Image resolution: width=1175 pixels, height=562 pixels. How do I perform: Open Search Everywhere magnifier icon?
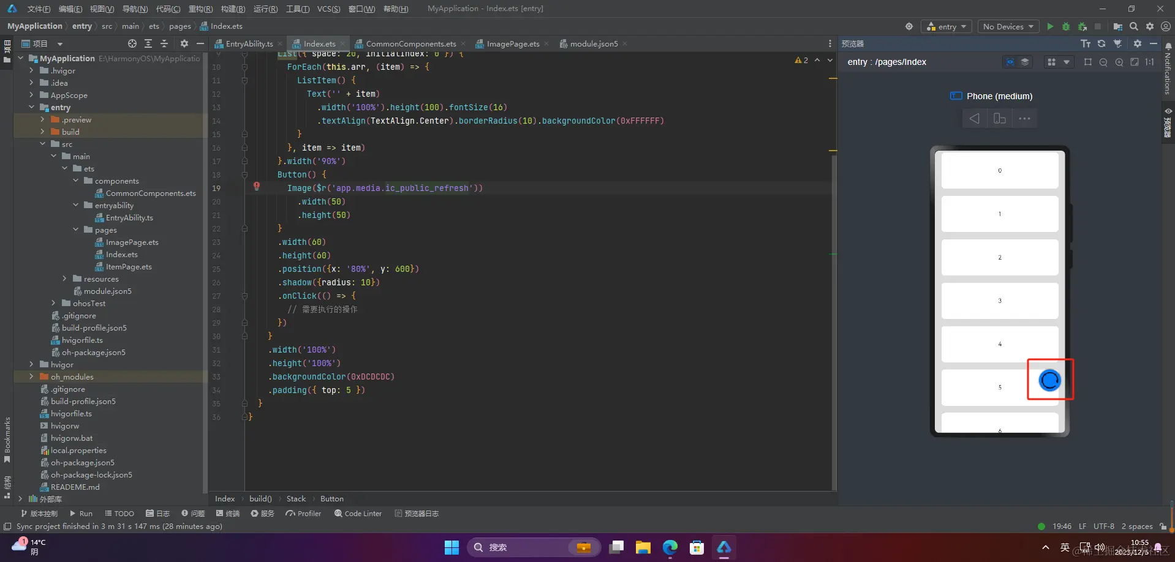tap(1134, 26)
